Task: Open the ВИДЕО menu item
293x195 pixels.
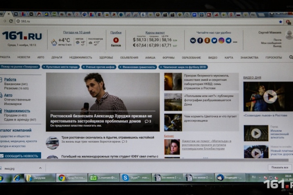Action: [213, 57]
